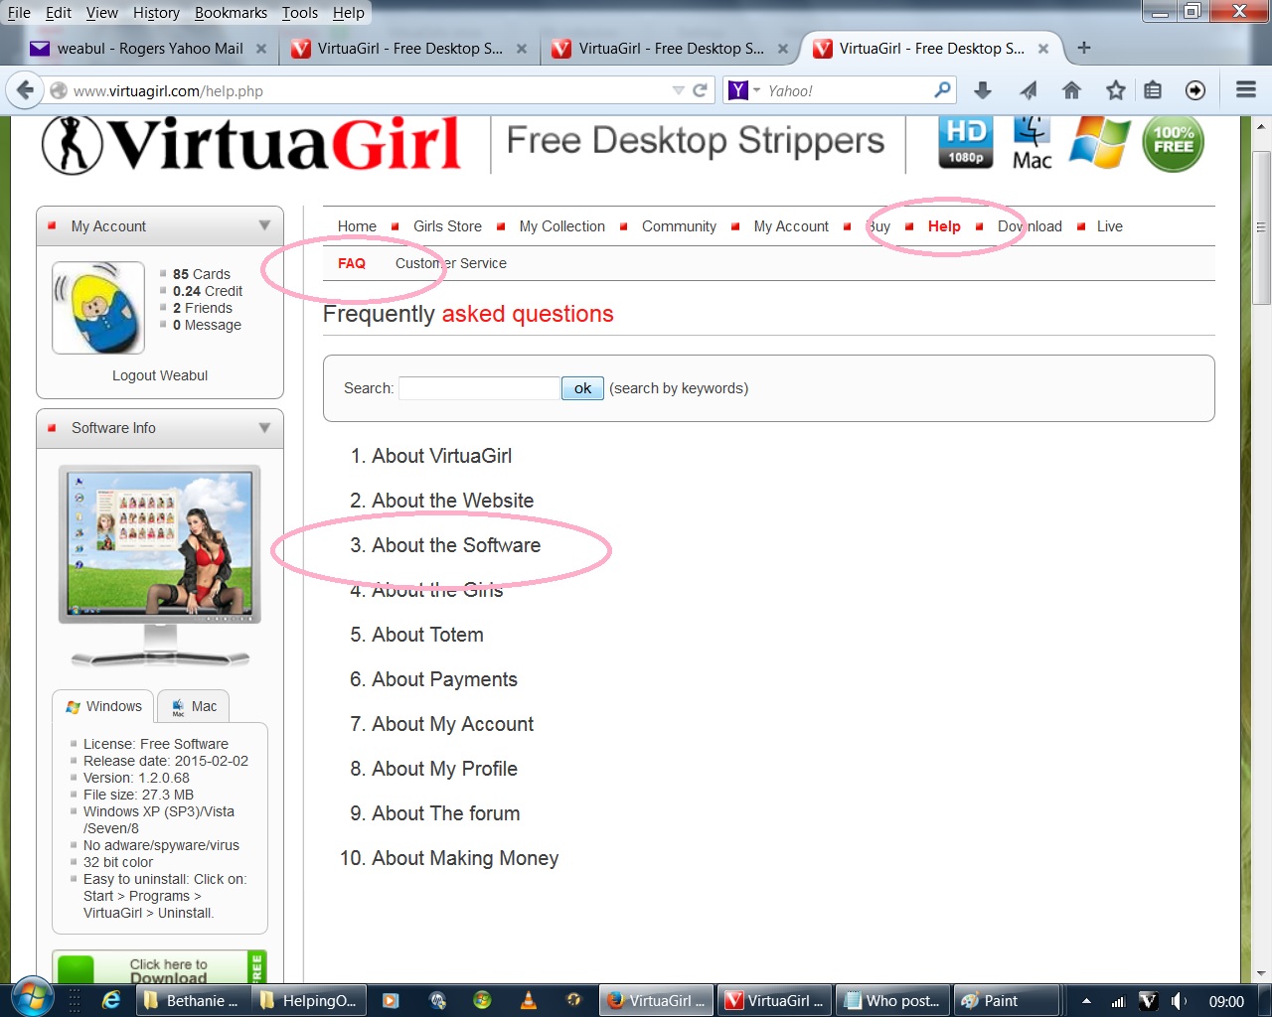Show bookmarks list icon
This screenshot has height=1017, width=1272.
[1153, 90]
